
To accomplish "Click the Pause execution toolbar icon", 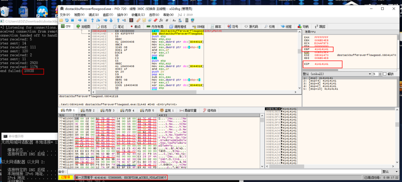I will [x=85, y=20].
